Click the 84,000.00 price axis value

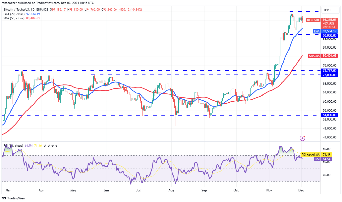pos(330,47)
